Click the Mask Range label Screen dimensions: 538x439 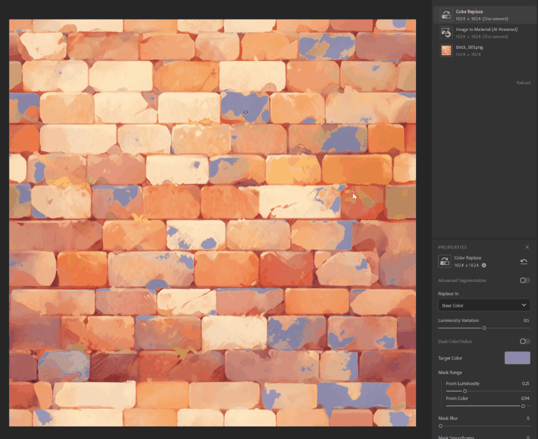click(x=450, y=372)
